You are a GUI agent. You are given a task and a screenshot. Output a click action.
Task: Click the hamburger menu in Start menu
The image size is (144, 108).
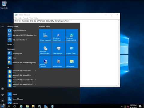click(x=2, y=26)
